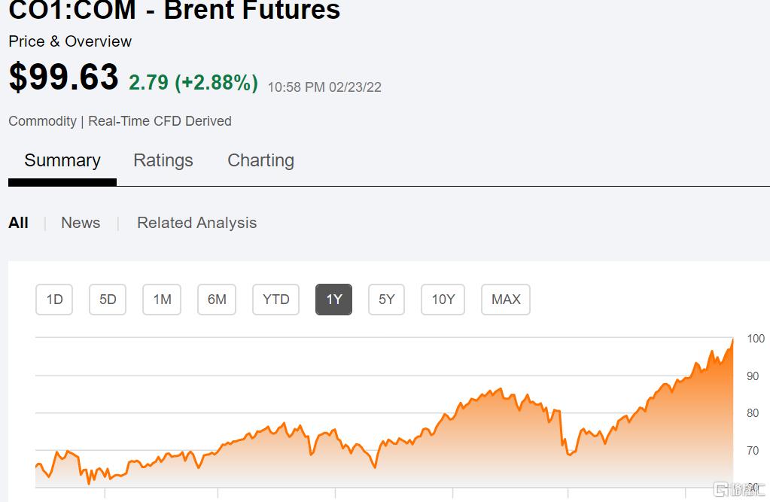
Task: Click the peak of the orange chart line
Action: (732, 339)
